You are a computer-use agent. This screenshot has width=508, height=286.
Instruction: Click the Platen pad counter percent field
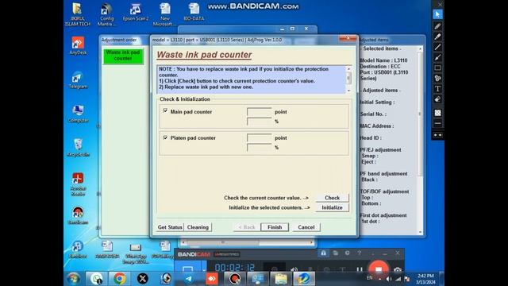[260, 148]
